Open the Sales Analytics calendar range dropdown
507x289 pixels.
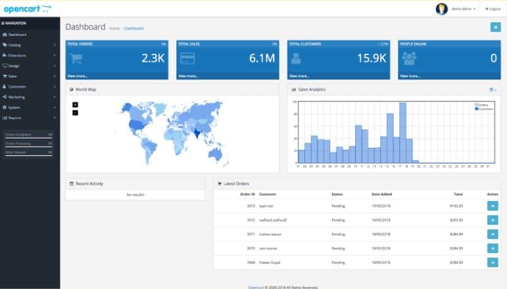(x=493, y=89)
